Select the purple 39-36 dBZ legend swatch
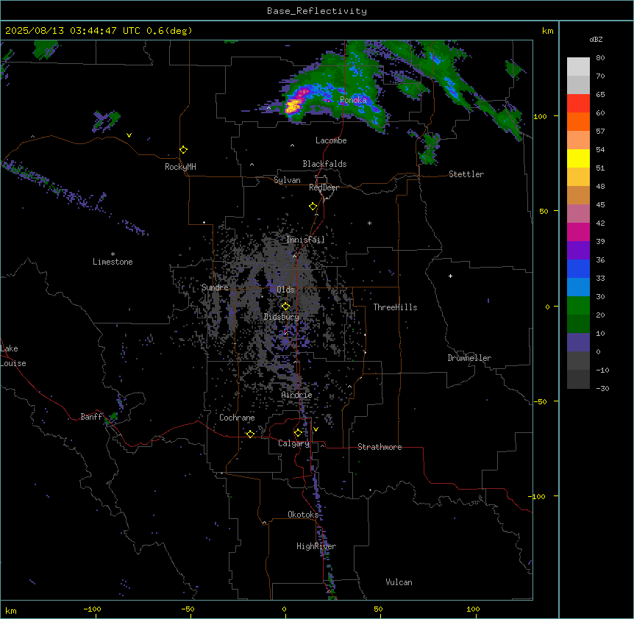Image resolution: width=634 pixels, height=619 pixels. (x=578, y=250)
